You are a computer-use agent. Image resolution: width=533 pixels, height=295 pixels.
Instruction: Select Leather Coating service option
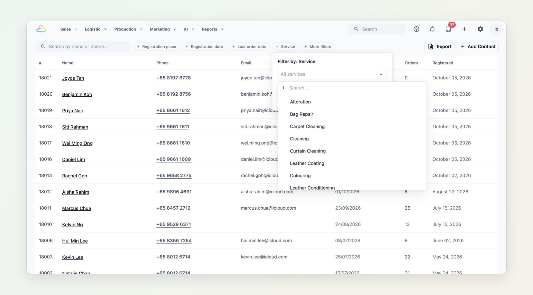point(352,163)
